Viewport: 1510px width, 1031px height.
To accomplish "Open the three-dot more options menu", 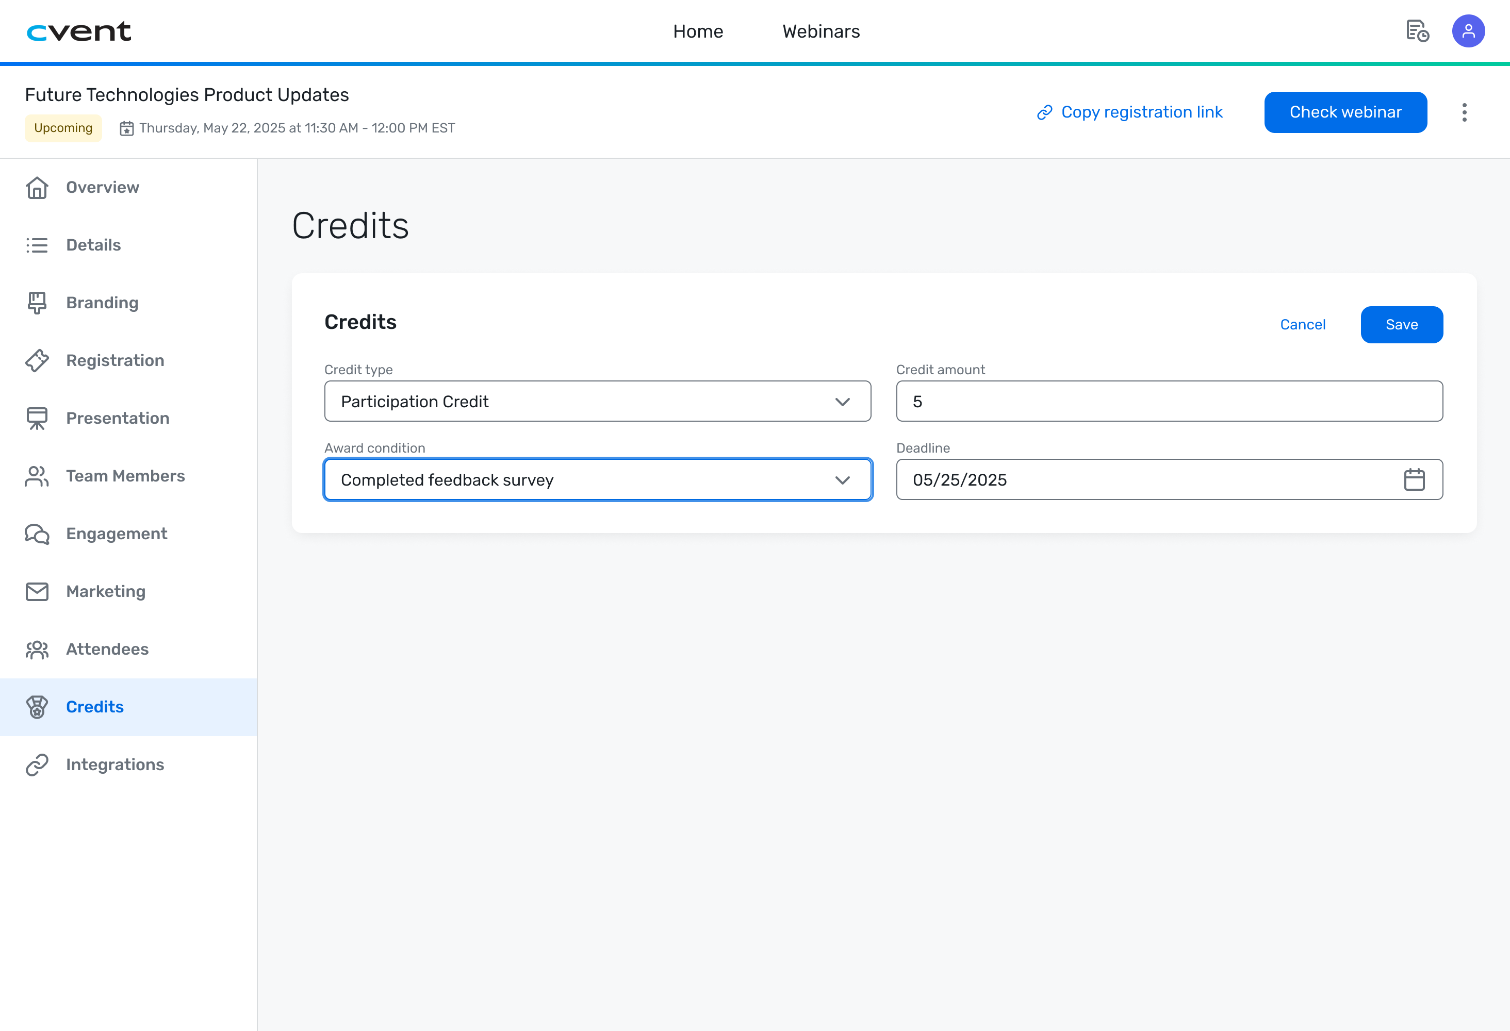I will pos(1464,112).
